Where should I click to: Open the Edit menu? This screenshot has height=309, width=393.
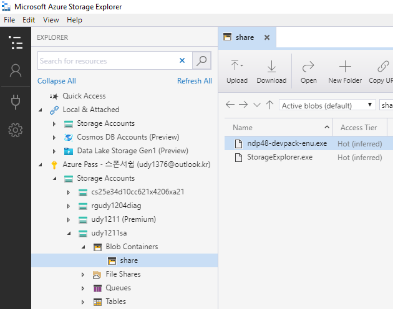click(x=29, y=20)
